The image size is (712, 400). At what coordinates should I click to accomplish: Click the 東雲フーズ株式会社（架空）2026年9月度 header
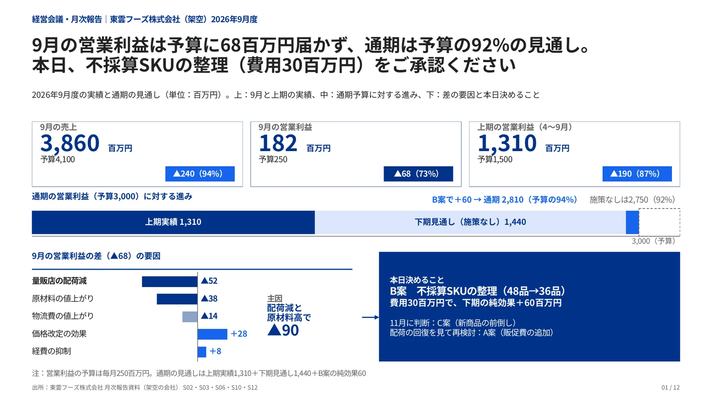point(184,19)
